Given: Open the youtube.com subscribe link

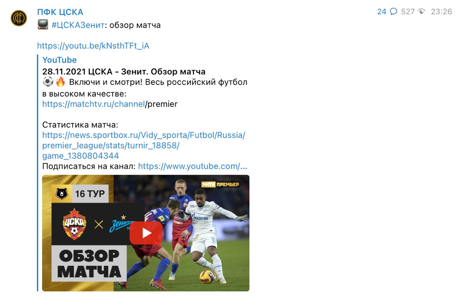Looking at the screenshot, I should pyautogui.click(x=193, y=166).
